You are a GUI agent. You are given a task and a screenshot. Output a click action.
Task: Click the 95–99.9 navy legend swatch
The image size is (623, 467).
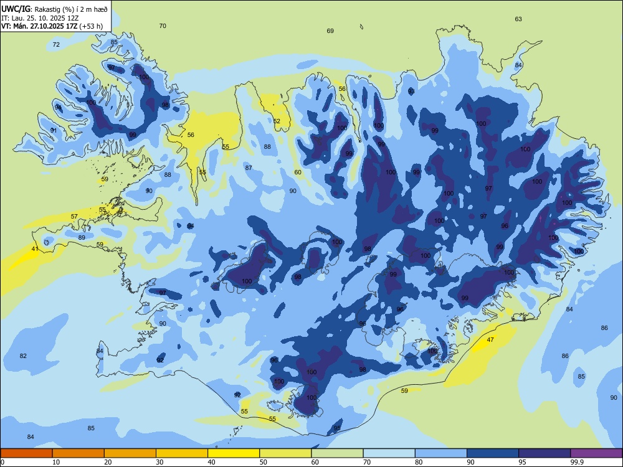(545, 453)
